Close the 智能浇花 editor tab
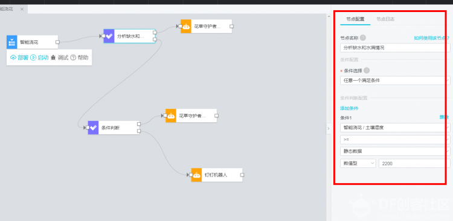453x221 pixels. point(22,9)
